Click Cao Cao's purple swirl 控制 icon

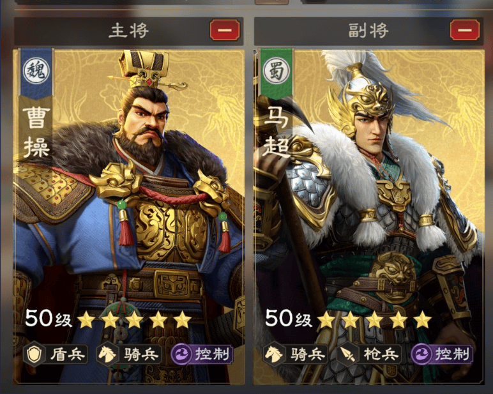(x=181, y=355)
